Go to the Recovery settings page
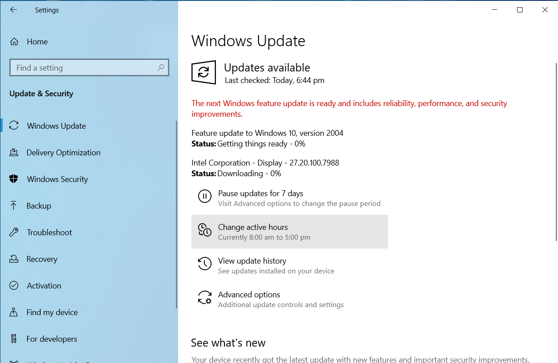 pyautogui.click(x=42, y=259)
